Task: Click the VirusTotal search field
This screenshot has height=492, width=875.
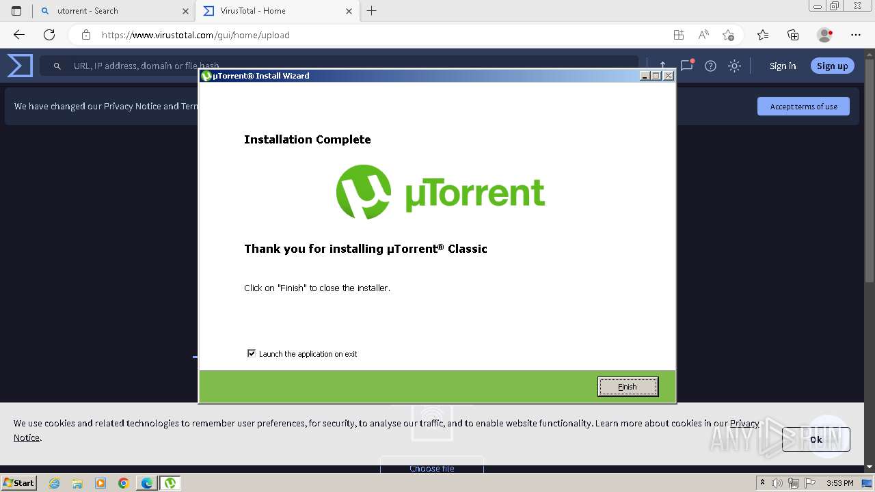Action: coord(338,66)
